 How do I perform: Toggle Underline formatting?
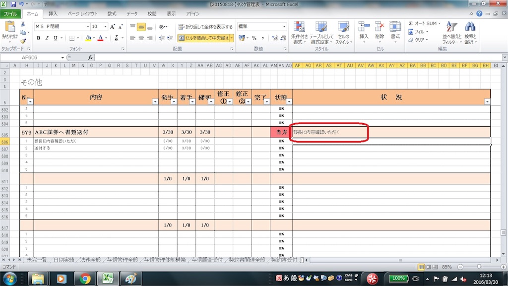pyautogui.click(x=56, y=38)
